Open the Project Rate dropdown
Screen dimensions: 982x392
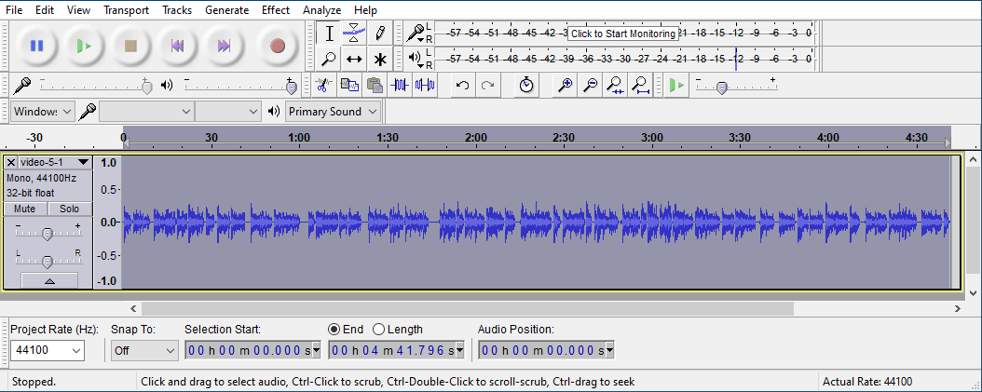pyautogui.click(x=47, y=350)
